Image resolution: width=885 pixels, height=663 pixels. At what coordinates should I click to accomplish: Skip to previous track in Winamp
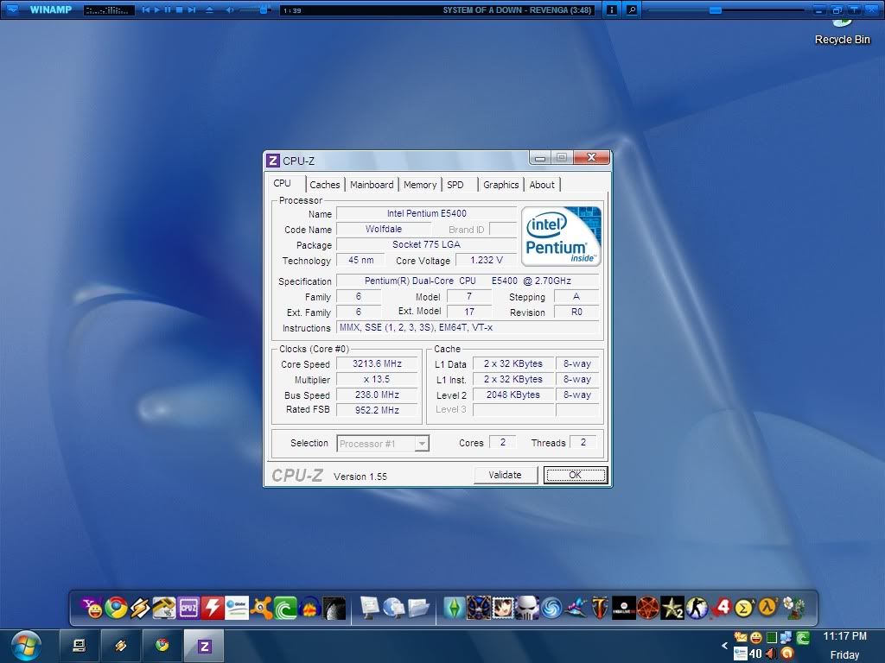pyautogui.click(x=146, y=9)
